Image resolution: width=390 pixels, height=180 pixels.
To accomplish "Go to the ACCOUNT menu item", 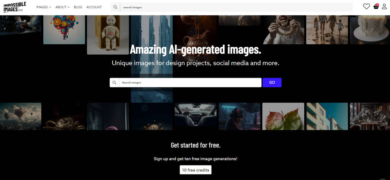I will tap(94, 7).
